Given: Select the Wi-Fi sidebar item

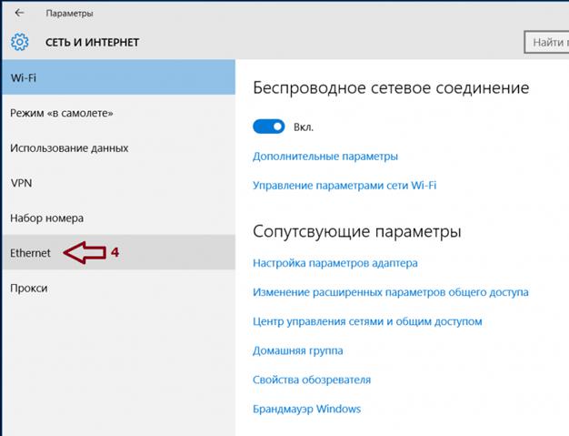Looking at the screenshot, I should 117,77.
